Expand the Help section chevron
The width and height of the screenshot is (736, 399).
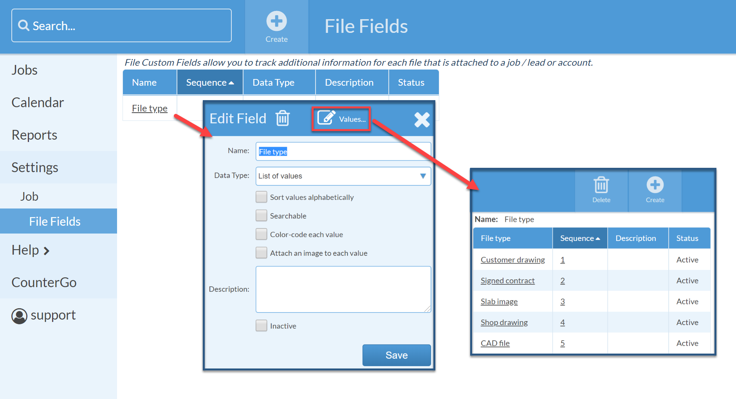(46, 250)
